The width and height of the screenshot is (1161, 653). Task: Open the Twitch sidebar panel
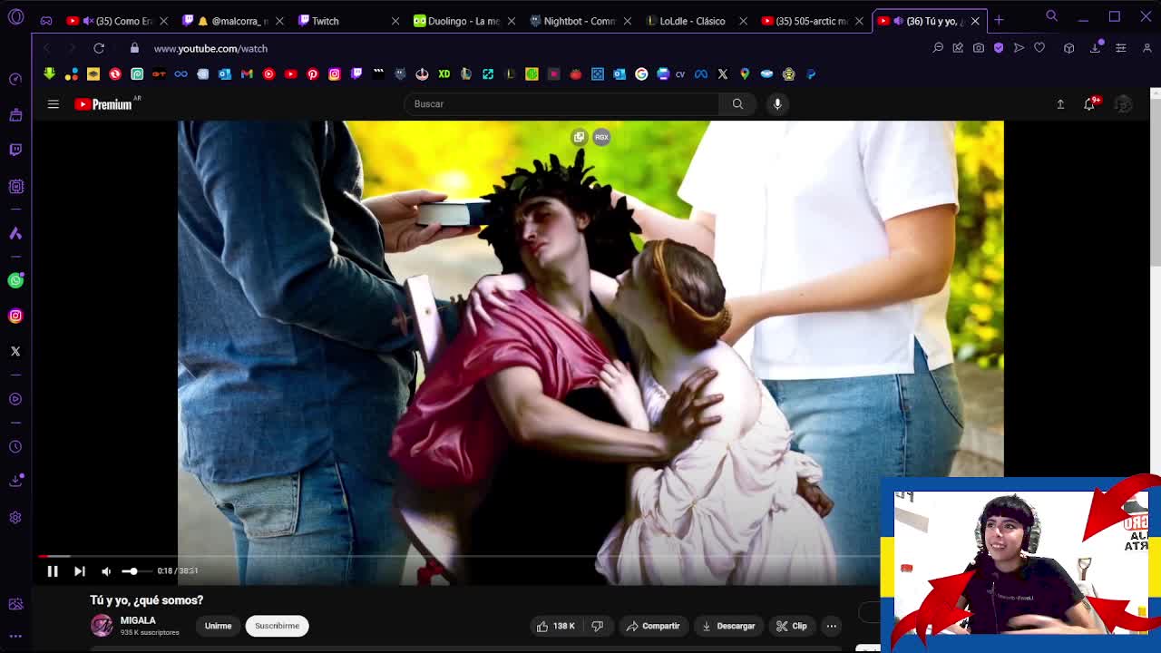tap(15, 150)
